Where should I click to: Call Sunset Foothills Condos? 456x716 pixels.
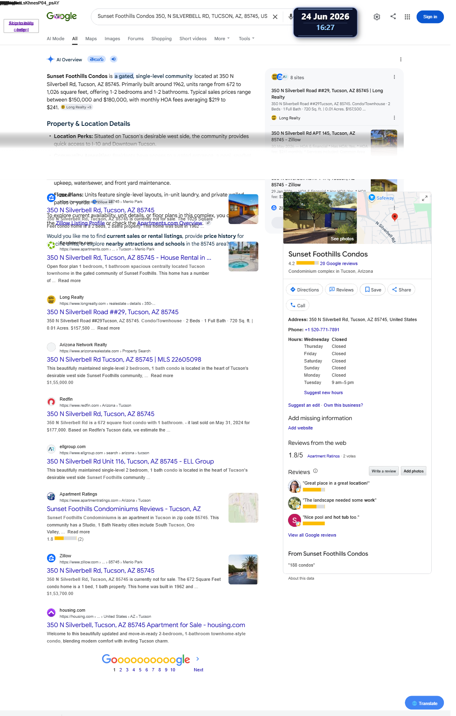[297, 305]
